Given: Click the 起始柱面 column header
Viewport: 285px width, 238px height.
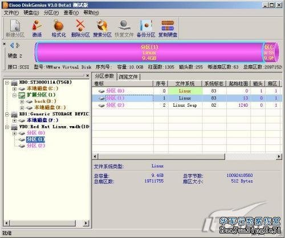Looking at the screenshot, I should coord(238,83).
